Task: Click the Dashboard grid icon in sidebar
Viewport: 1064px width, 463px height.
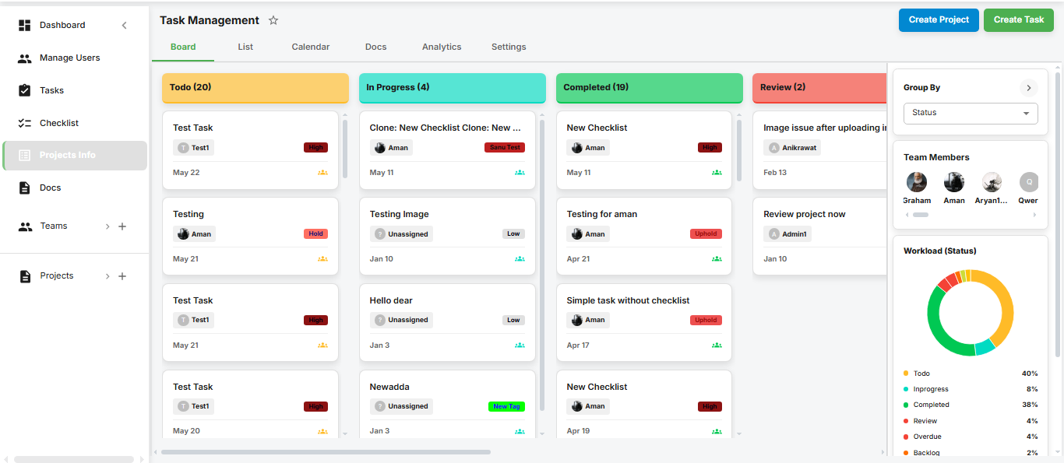Action: (25, 26)
